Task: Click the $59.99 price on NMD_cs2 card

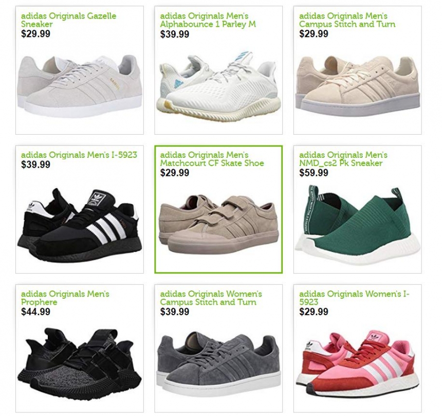Action: [x=314, y=173]
